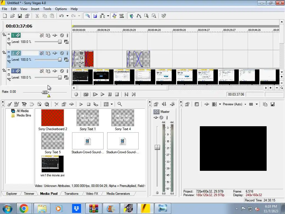Viewport: 285px width, 214px height.
Task: Open the Options menu
Action: click(61, 9)
